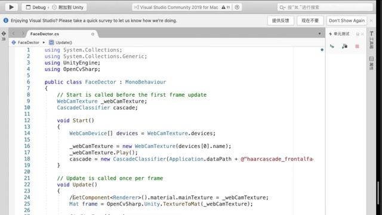Click on void Start() line
382x215 pixels.
click(76, 121)
